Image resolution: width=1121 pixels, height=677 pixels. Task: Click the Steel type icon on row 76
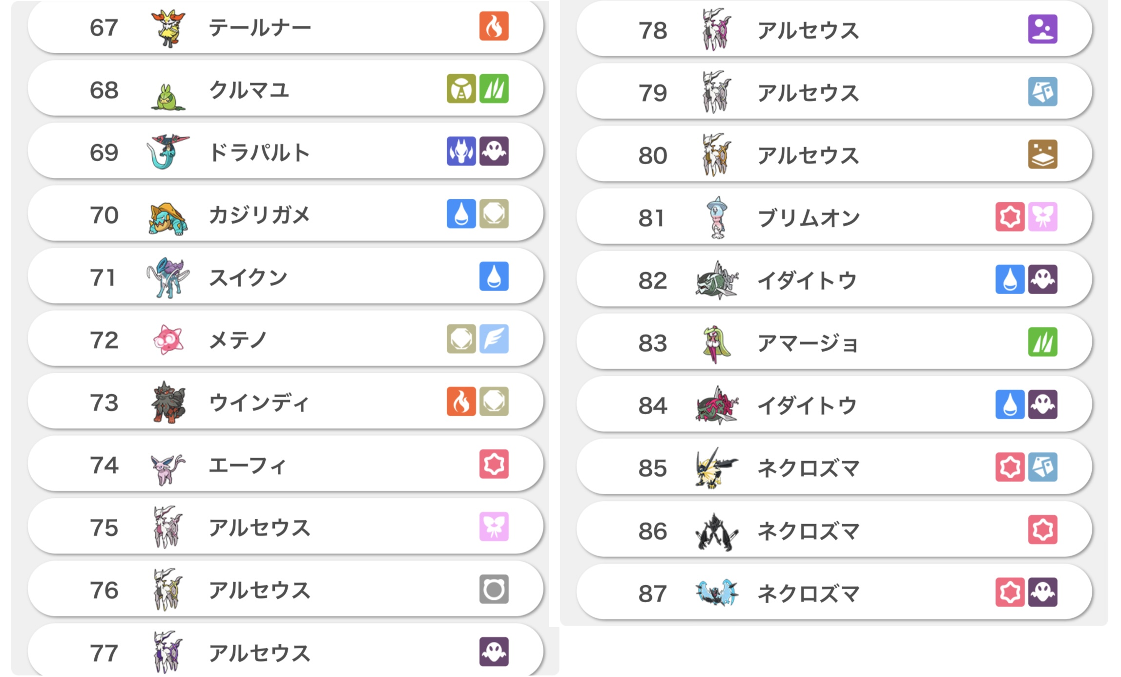point(494,589)
